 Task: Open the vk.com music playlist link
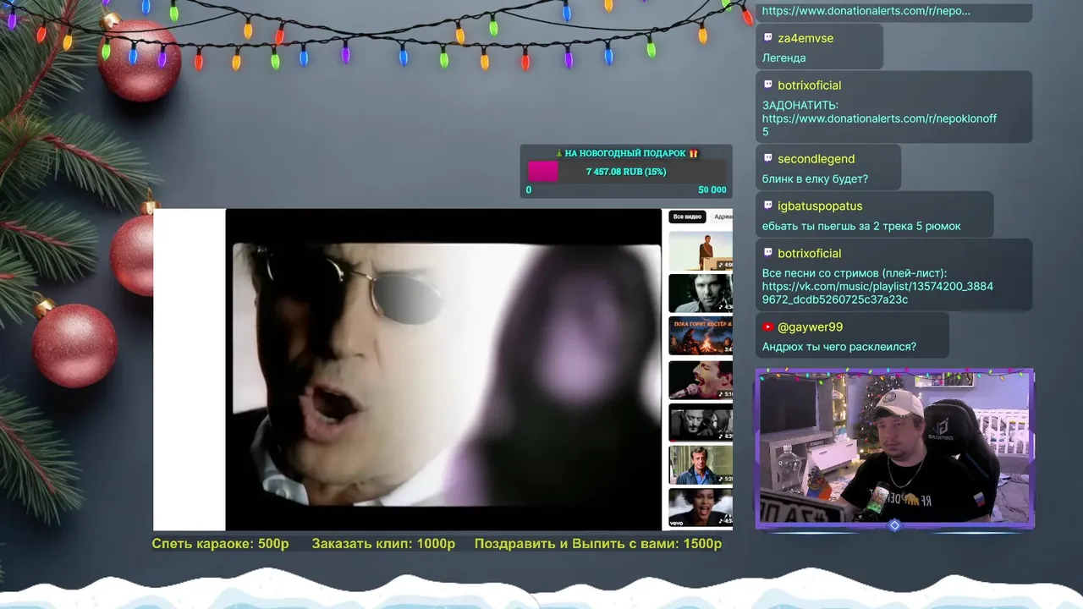click(877, 293)
